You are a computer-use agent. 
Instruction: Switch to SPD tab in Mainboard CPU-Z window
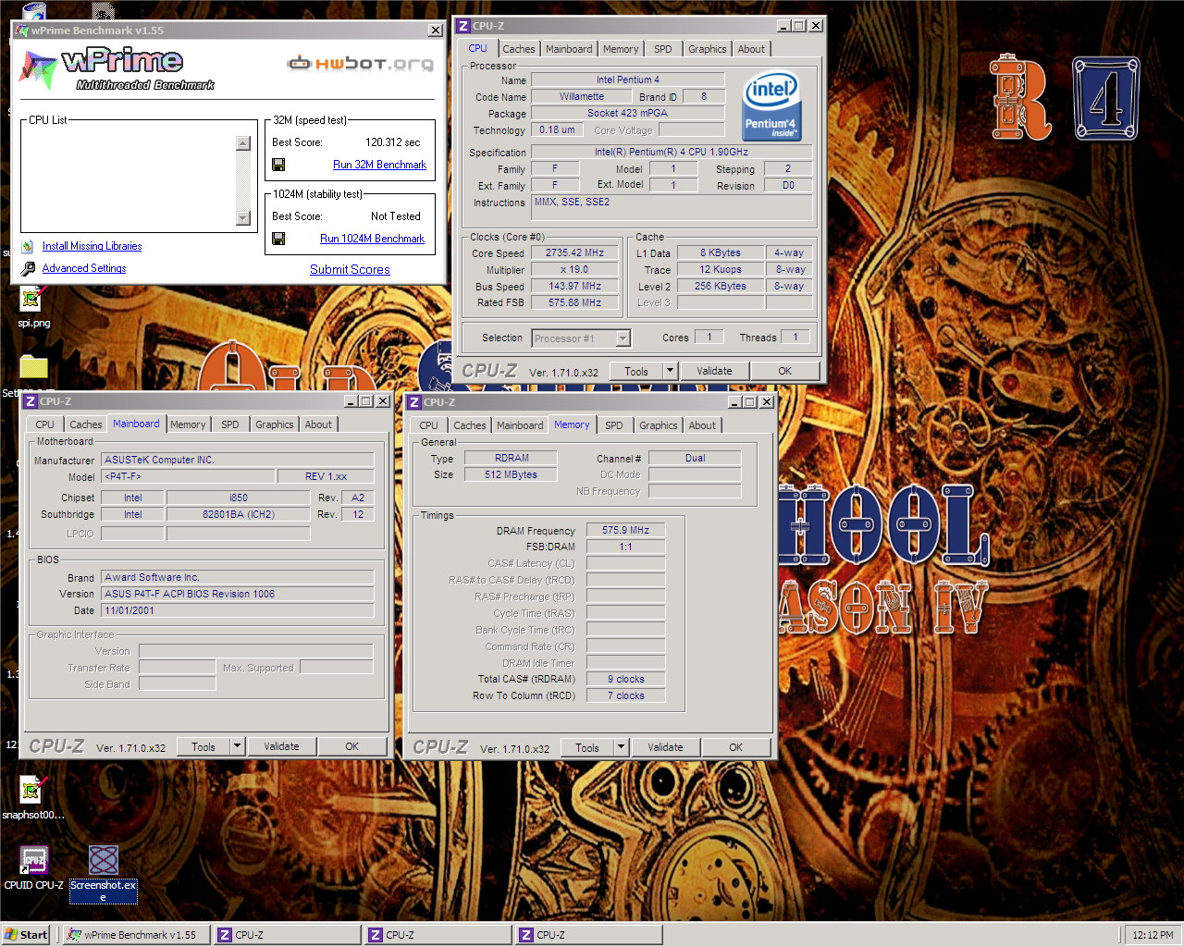tap(230, 424)
